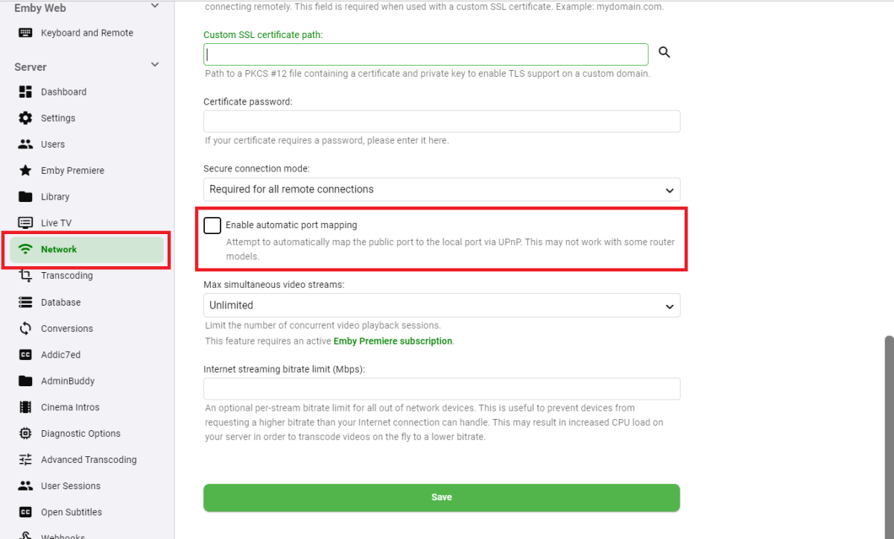Collapse the Server section chevron
Viewport: 894px width, 539px height.
point(155,66)
